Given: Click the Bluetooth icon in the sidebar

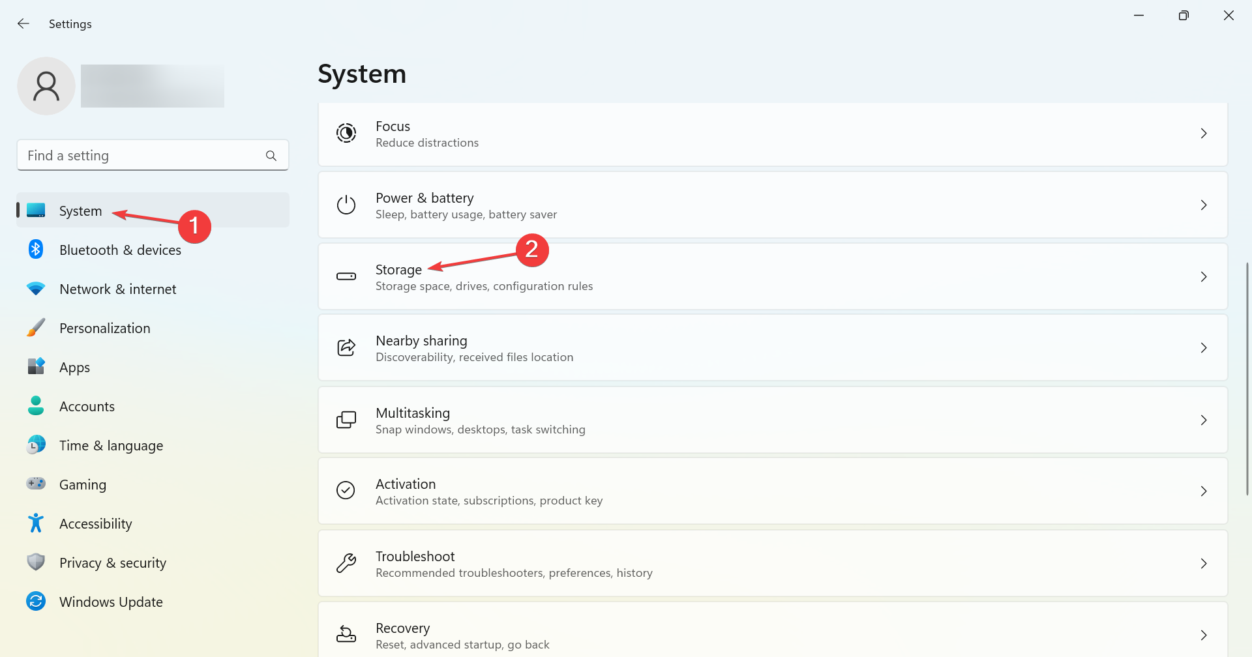Looking at the screenshot, I should pyautogui.click(x=36, y=250).
